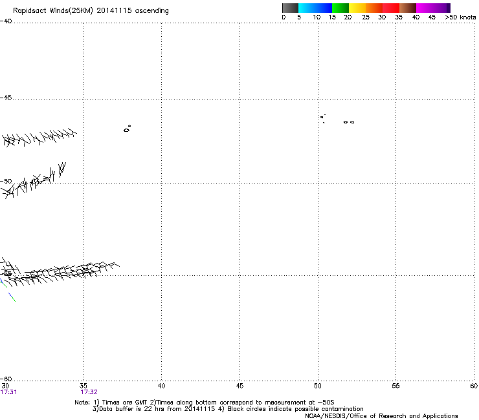The height and width of the screenshot is (420, 479).
Task: Click the -50 latitude axis label
Action: pos(6,182)
